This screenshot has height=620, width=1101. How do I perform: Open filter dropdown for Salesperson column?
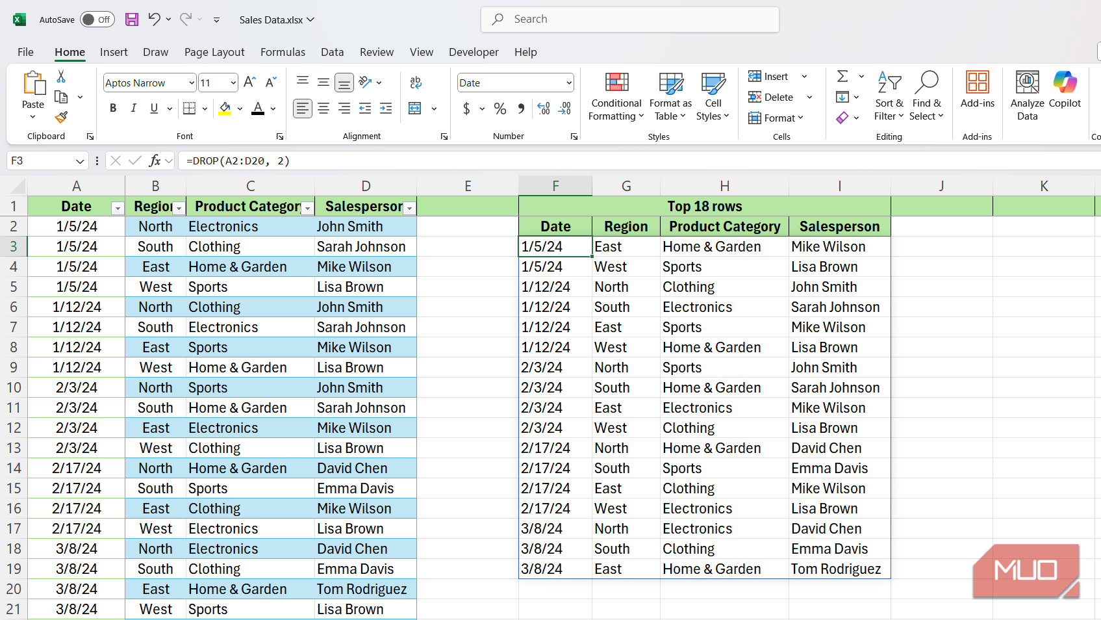[x=410, y=208]
